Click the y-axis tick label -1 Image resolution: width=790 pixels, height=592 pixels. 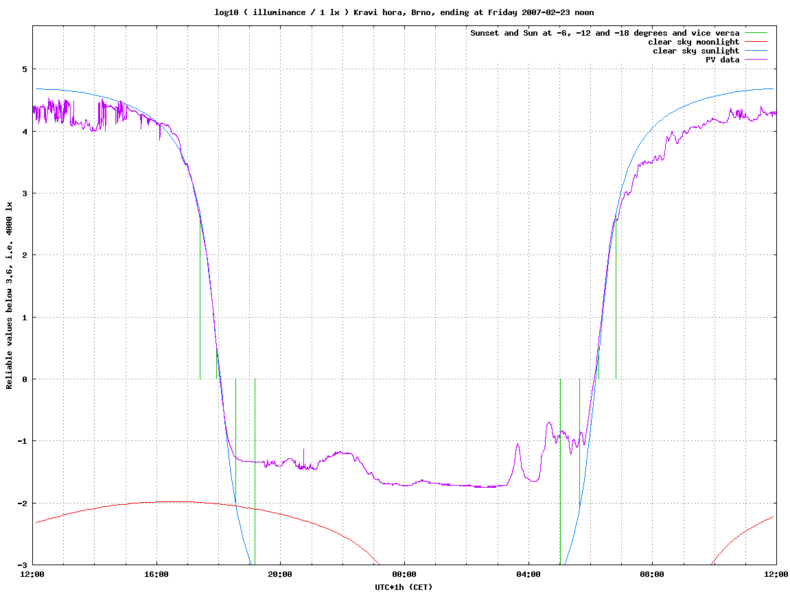23,441
